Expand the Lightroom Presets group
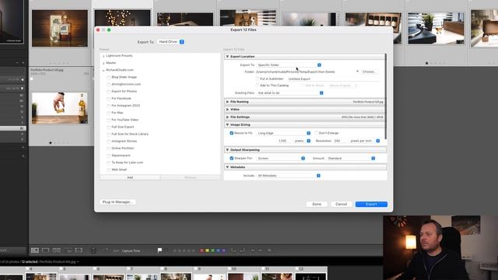Screen dimensions: 498x280 (103, 56)
